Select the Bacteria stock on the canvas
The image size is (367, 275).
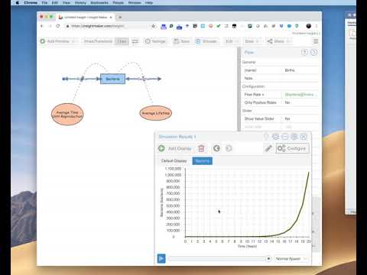(x=112, y=79)
